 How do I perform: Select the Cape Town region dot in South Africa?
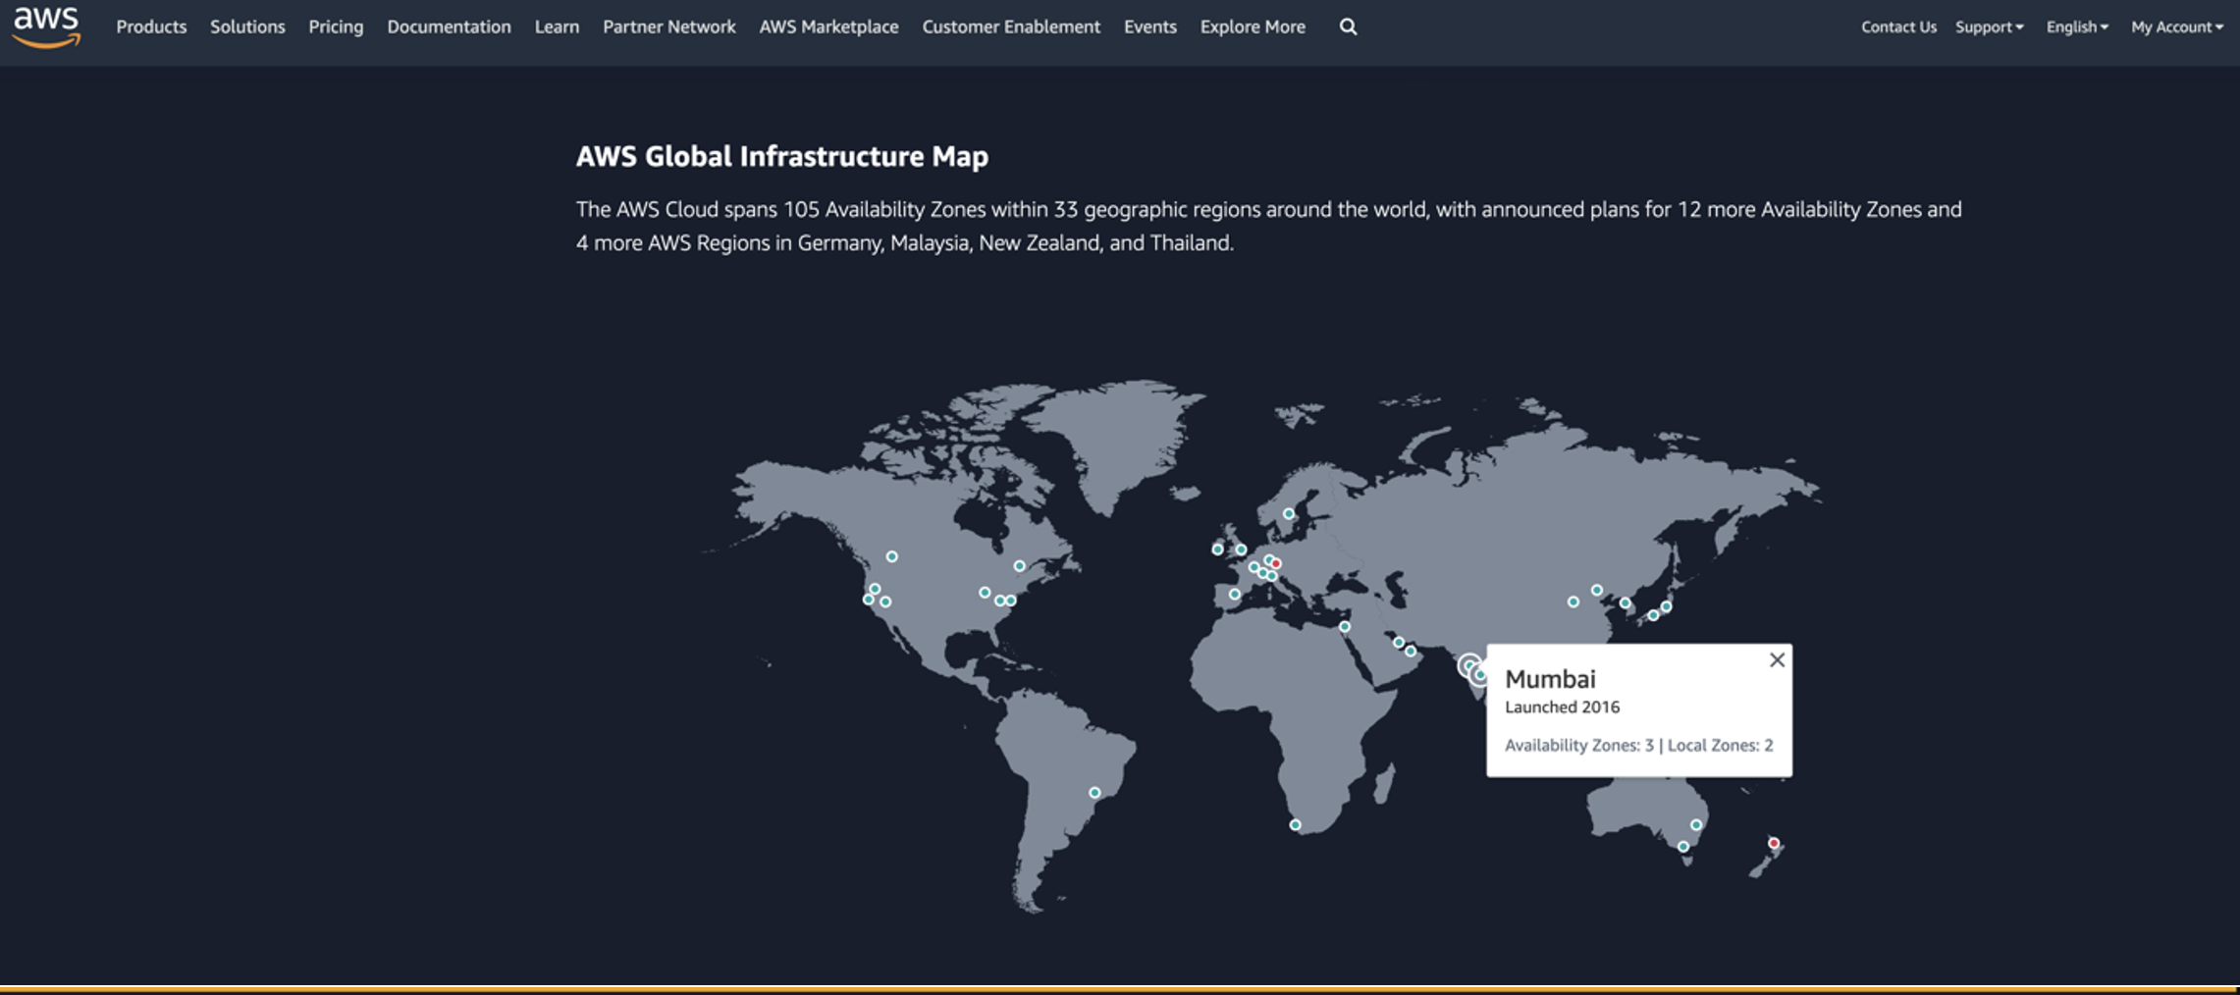click(1295, 825)
